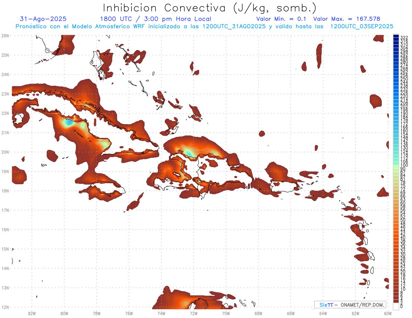412x318 pixels.
Task: Click the '12N' latitude label
Action: click(x=5, y=307)
